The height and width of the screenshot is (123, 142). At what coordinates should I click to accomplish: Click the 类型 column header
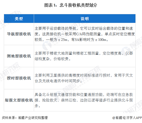(x=19, y=19)
